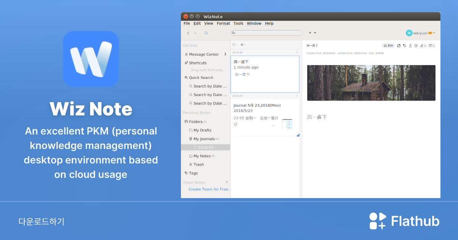Click the screenshot/image icon in editor toolbar
This screenshot has width=458, height=240.
click(x=398, y=45)
